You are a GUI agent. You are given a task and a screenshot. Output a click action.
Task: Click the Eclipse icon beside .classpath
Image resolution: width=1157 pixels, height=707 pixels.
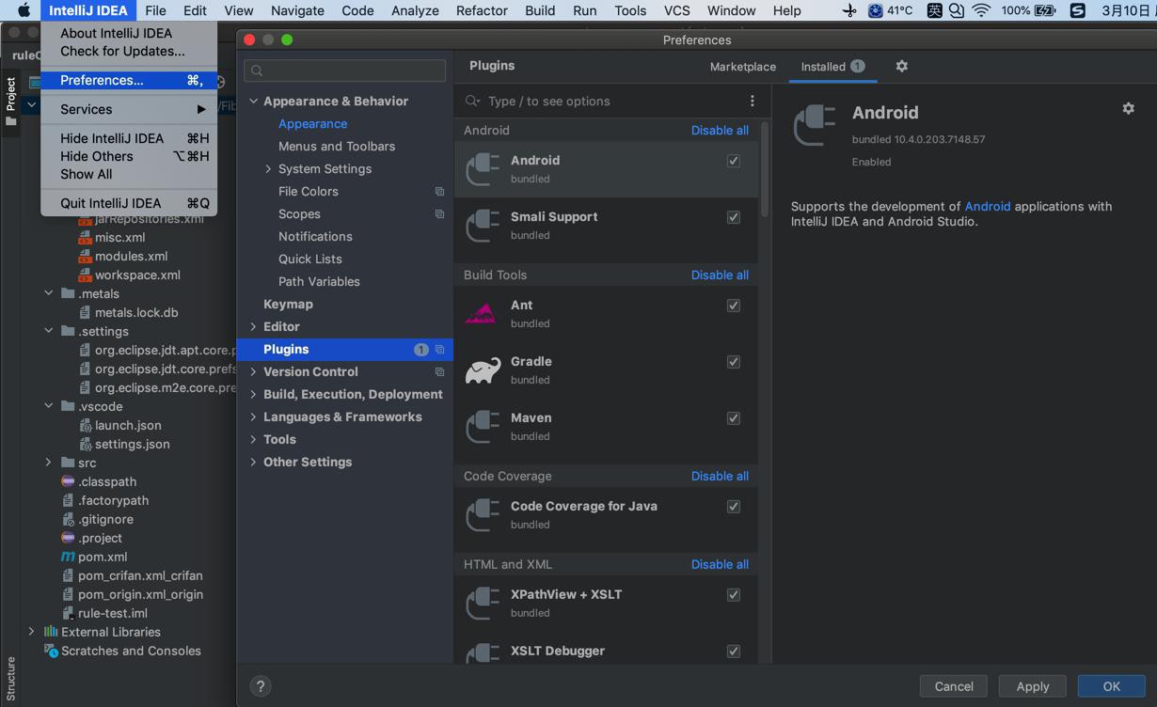click(x=68, y=481)
